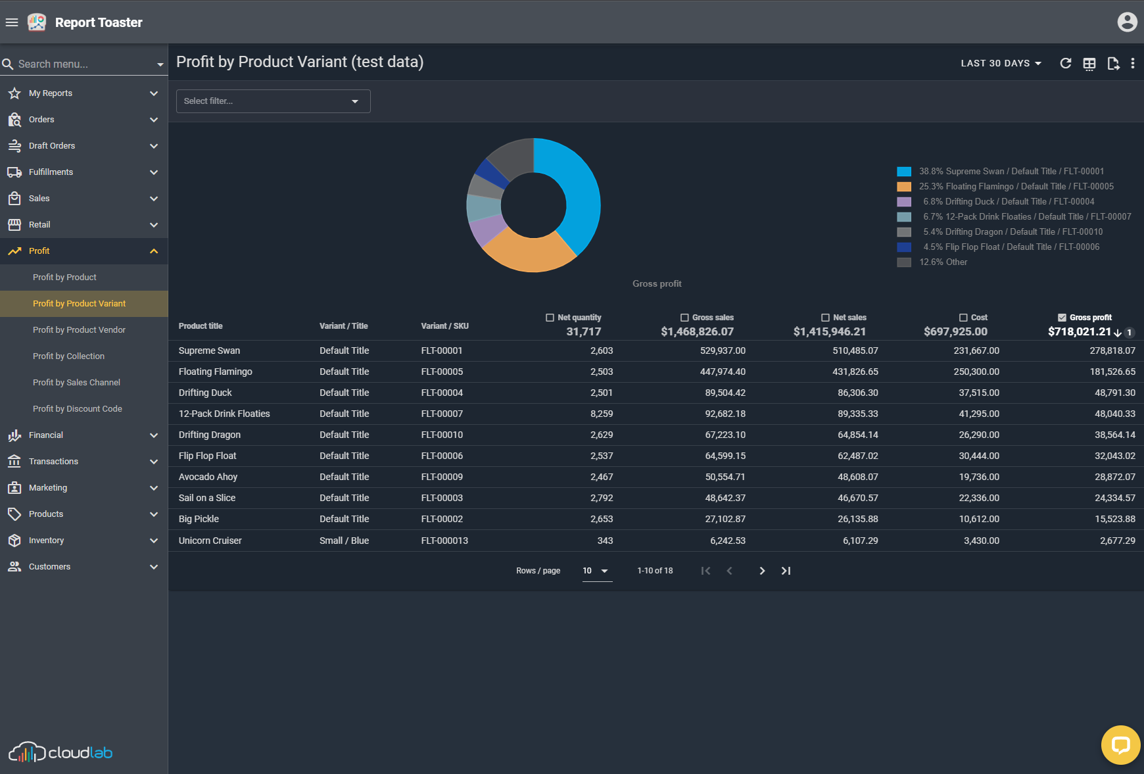Click the Profit trending arrow icon

[x=14, y=251]
